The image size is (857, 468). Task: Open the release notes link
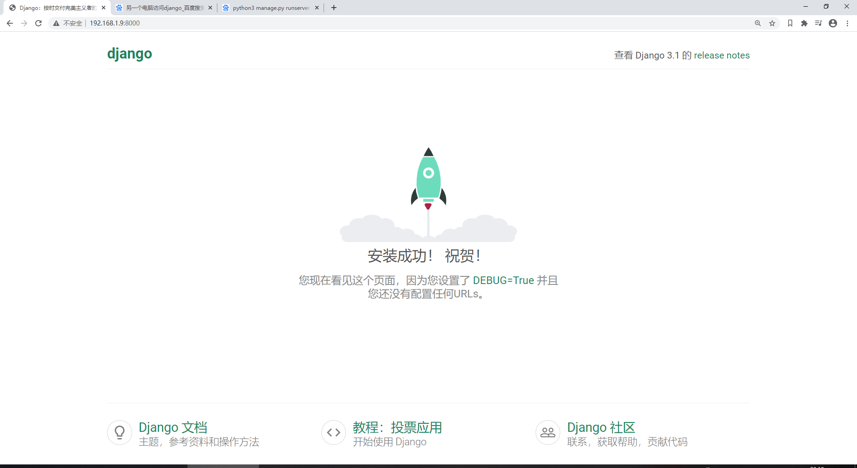tap(721, 55)
